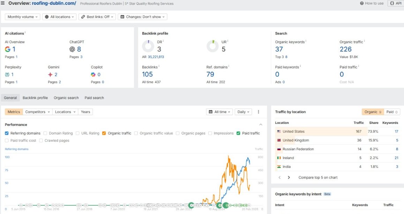Expand the All time date range dropdown
This screenshot has height=214, width=404.
[219, 112]
